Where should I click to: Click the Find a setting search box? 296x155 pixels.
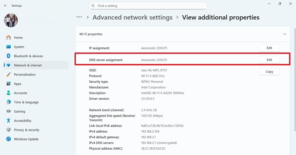point(148,6)
